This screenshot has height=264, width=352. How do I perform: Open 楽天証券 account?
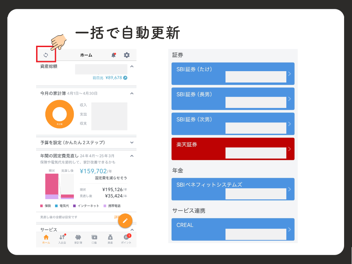[x=233, y=149]
